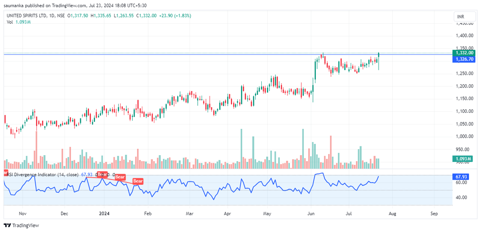The height and width of the screenshot is (232, 481).
Task: Click the change value +23.90 (+1.83%)
Action: 175,16
